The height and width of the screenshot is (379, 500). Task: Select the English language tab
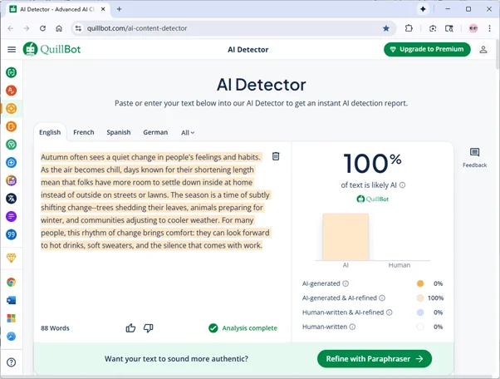[x=50, y=132]
